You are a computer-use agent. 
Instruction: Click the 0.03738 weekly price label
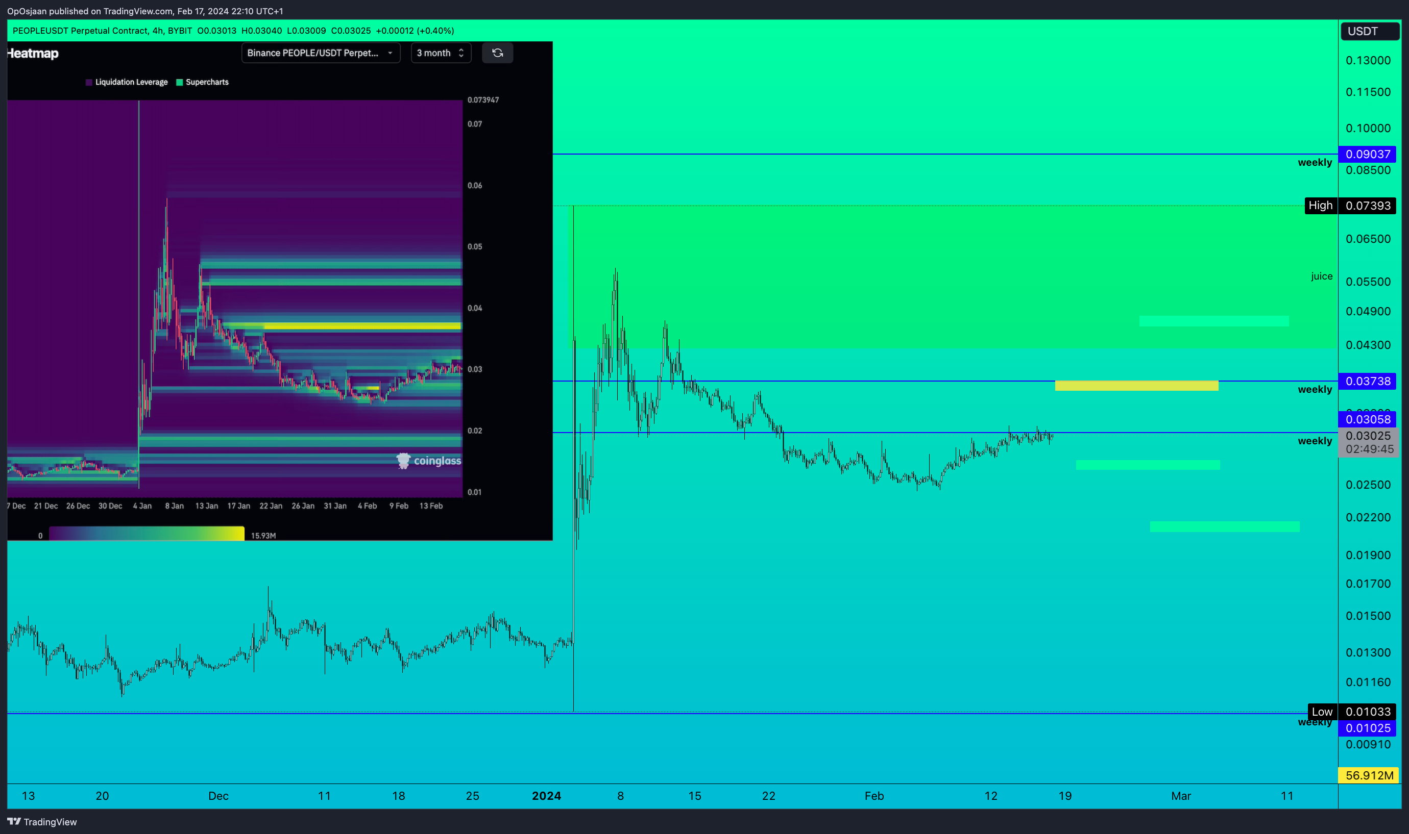[x=1367, y=381]
